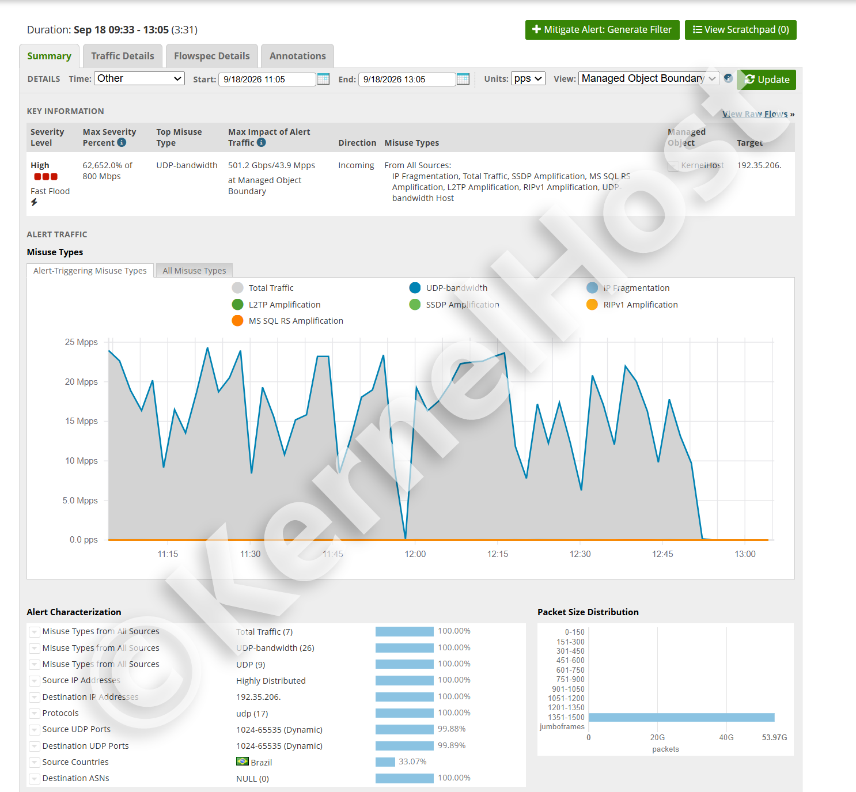Toggle UDP-bandwidth legend marker
Viewport: 856px width, 792px height.
[x=415, y=288]
